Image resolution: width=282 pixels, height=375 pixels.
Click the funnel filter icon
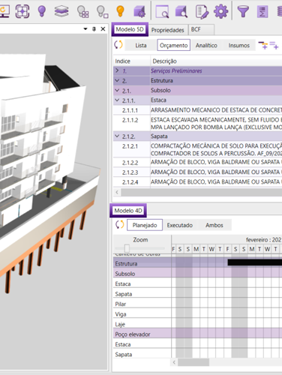(243, 11)
